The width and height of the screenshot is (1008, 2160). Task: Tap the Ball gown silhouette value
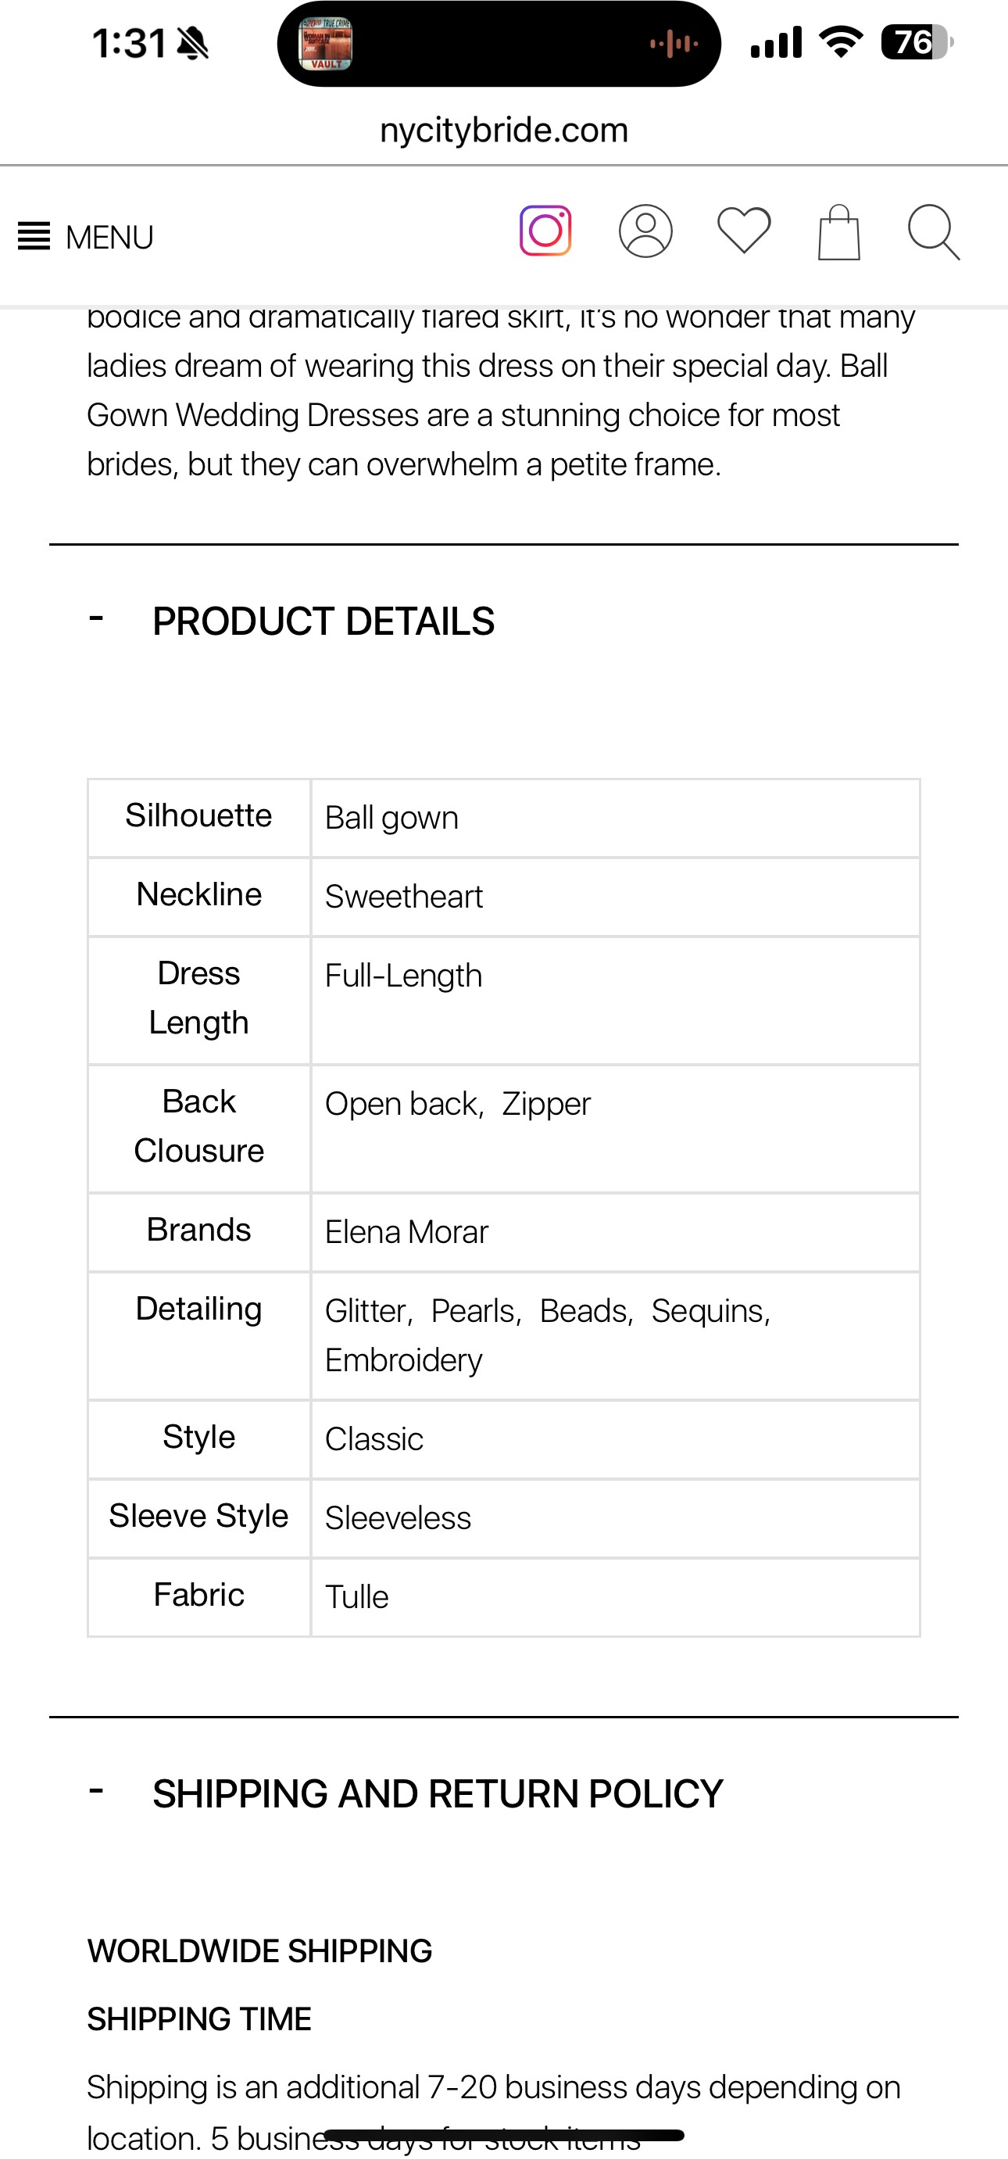point(391,818)
